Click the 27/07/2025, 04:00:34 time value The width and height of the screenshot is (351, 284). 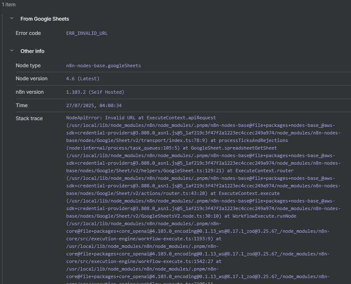point(94,105)
